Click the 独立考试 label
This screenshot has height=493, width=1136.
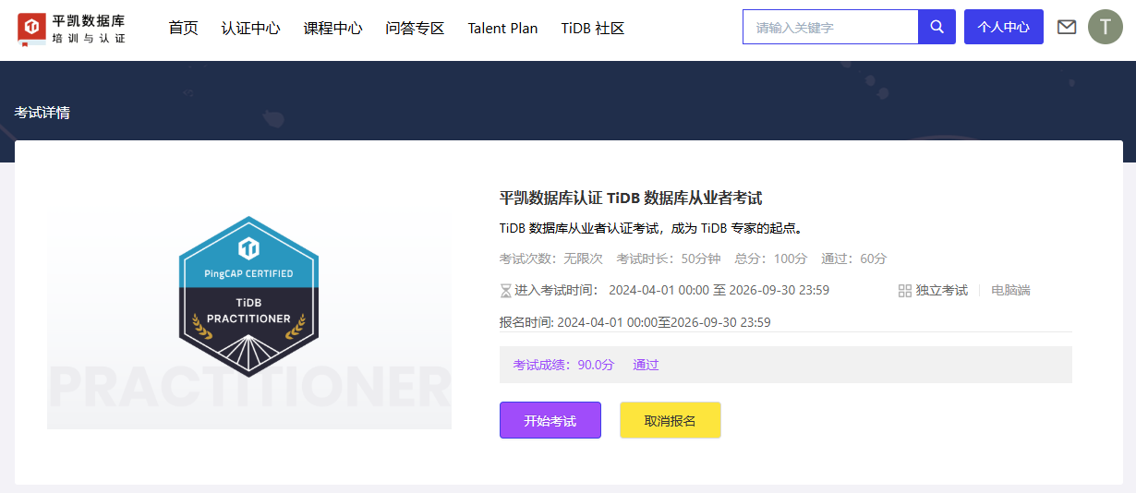click(x=942, y=291)
